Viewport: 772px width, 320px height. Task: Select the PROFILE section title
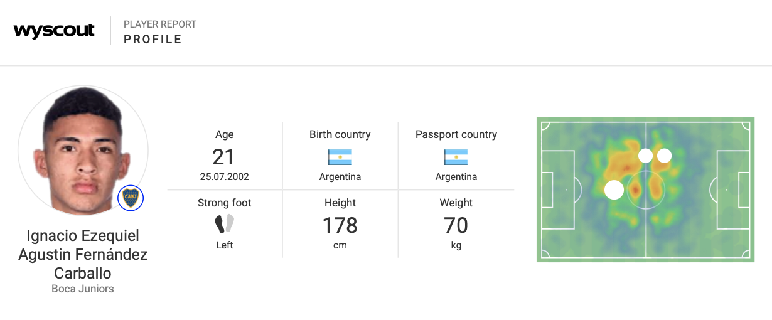pyautogui.click(x=153, y=40)
